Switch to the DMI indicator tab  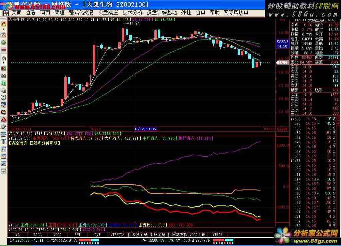[x=97, y=235]
